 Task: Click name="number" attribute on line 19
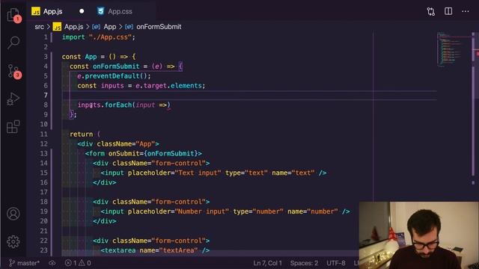click(313, 211)
